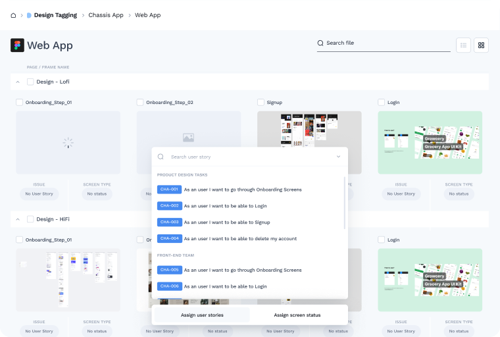Open No status dropdown for Lofi Onboarding_Step_01
The image size is (500, 337).
[x=97, y=194]
